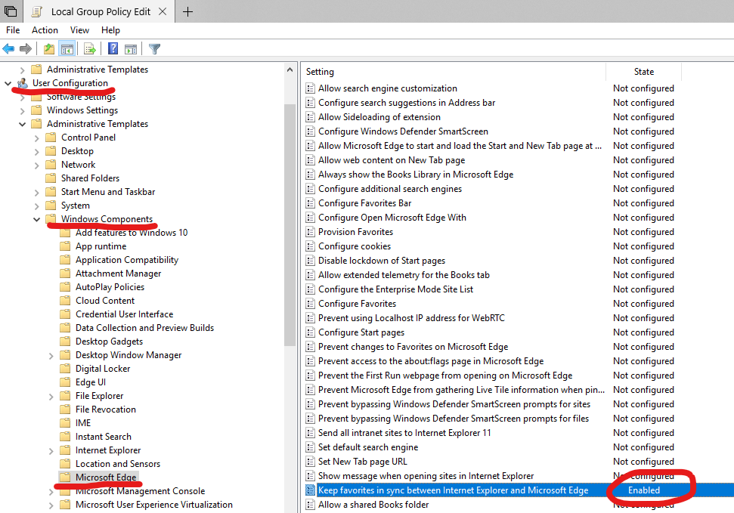Select Credential User Interface in the tree
The height and width of the screenshot is (513, 734).
pyautogui.click(x=125, y=314)
